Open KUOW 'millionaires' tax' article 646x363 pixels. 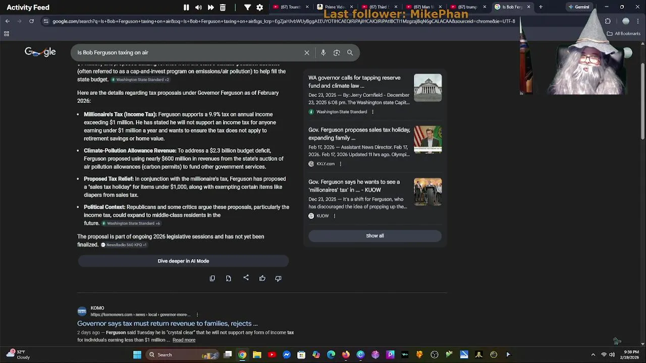pyautogui.click(x=354, y=186)
